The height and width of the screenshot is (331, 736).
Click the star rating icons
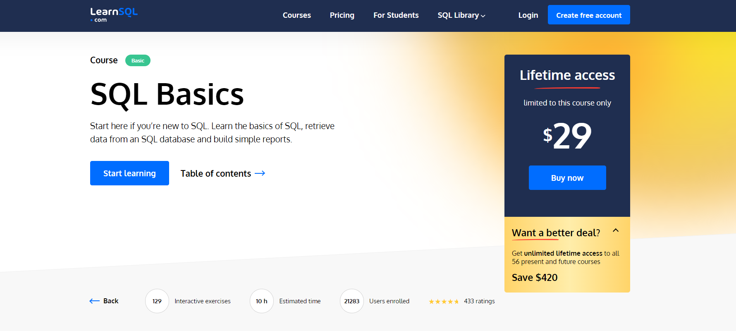pos(444,302)
